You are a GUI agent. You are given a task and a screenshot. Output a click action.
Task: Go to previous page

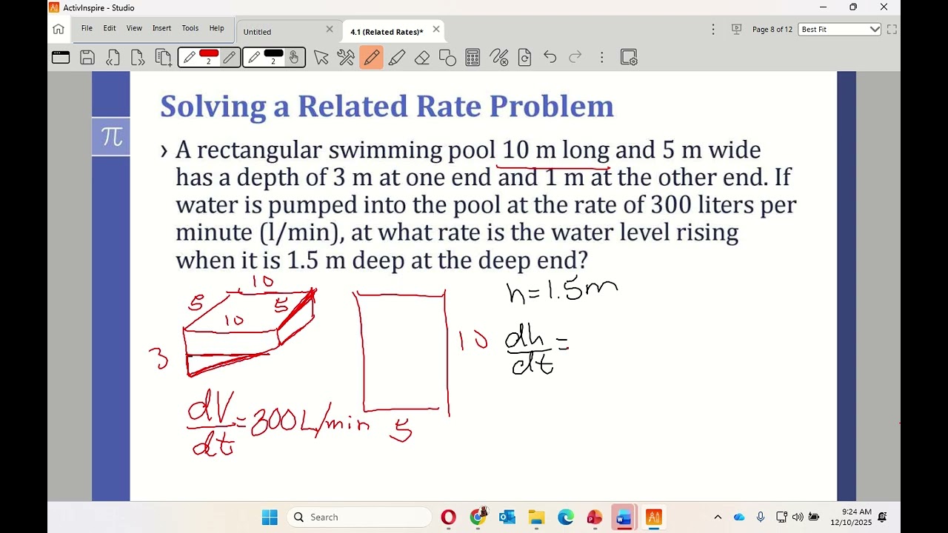pyautogui.click(x=113, y=58)
